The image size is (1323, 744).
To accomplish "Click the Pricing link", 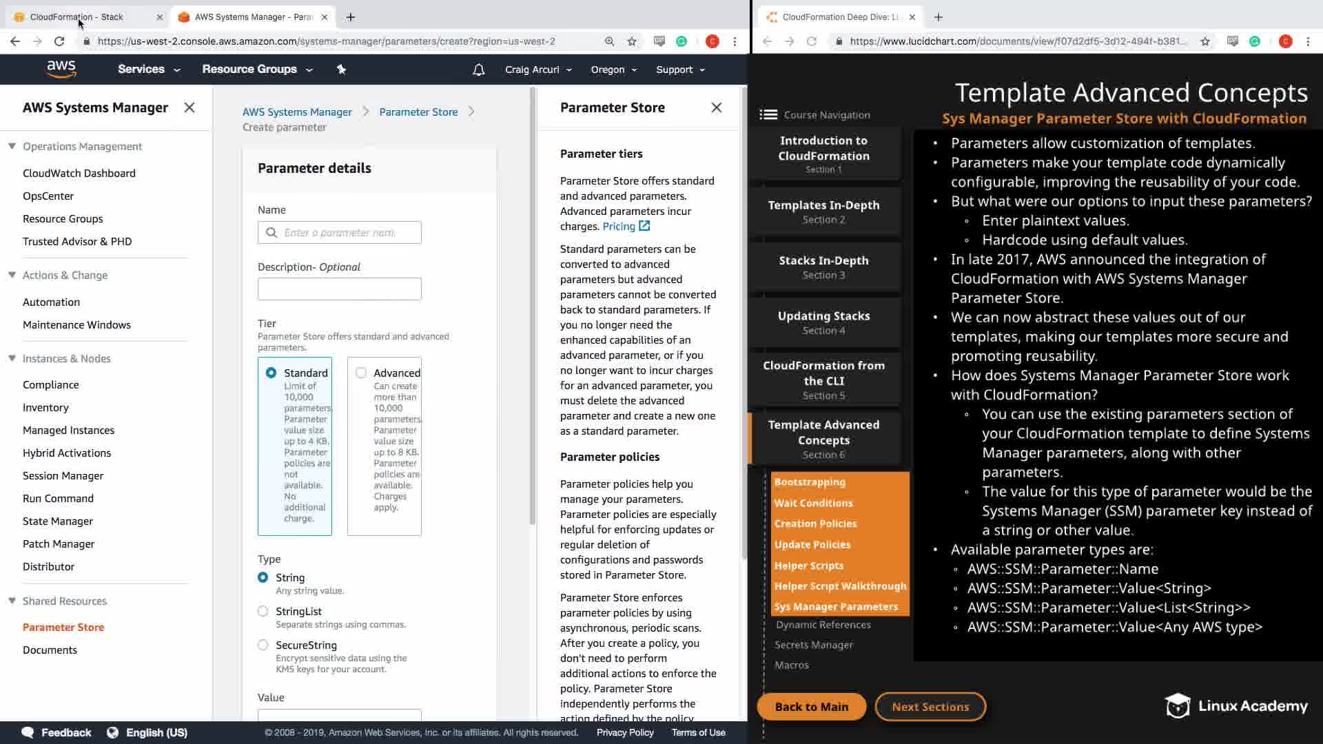I will point(619,226).
